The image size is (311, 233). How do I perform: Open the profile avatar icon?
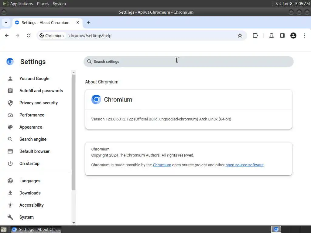(x=293, y=35)
